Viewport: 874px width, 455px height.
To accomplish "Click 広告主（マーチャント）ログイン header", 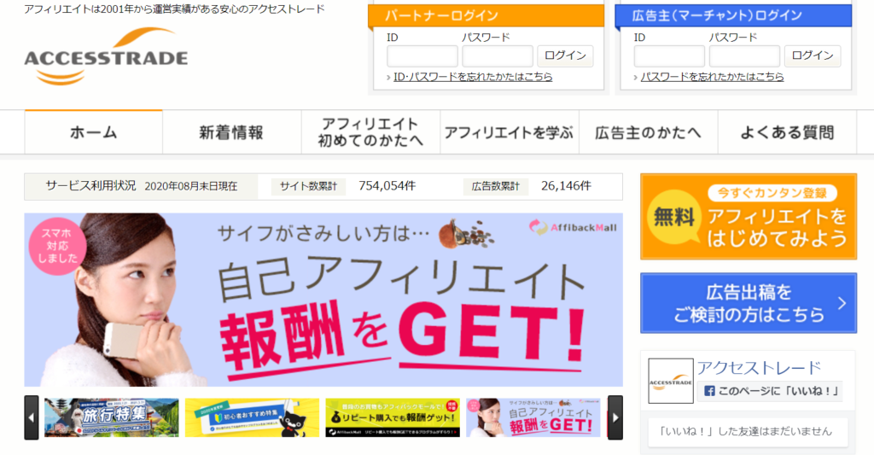I will coord(733,15).
